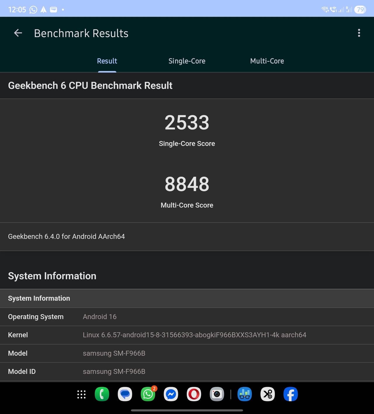The height and width of the screenshot is (414, 374).
Task: Tap Geekbench 6.4.0 for Android AArch64 text
Action: pyautogui.click(x=66, y=236)
